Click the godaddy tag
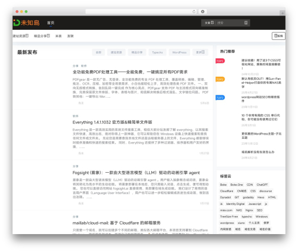The width and height of the screenshot is (298, 252). point(249,197)
